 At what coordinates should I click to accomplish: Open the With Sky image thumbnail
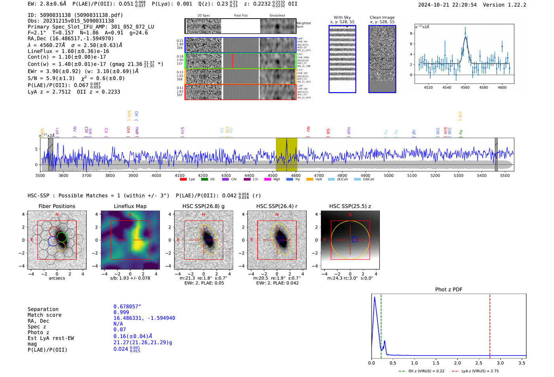(342, 59)
